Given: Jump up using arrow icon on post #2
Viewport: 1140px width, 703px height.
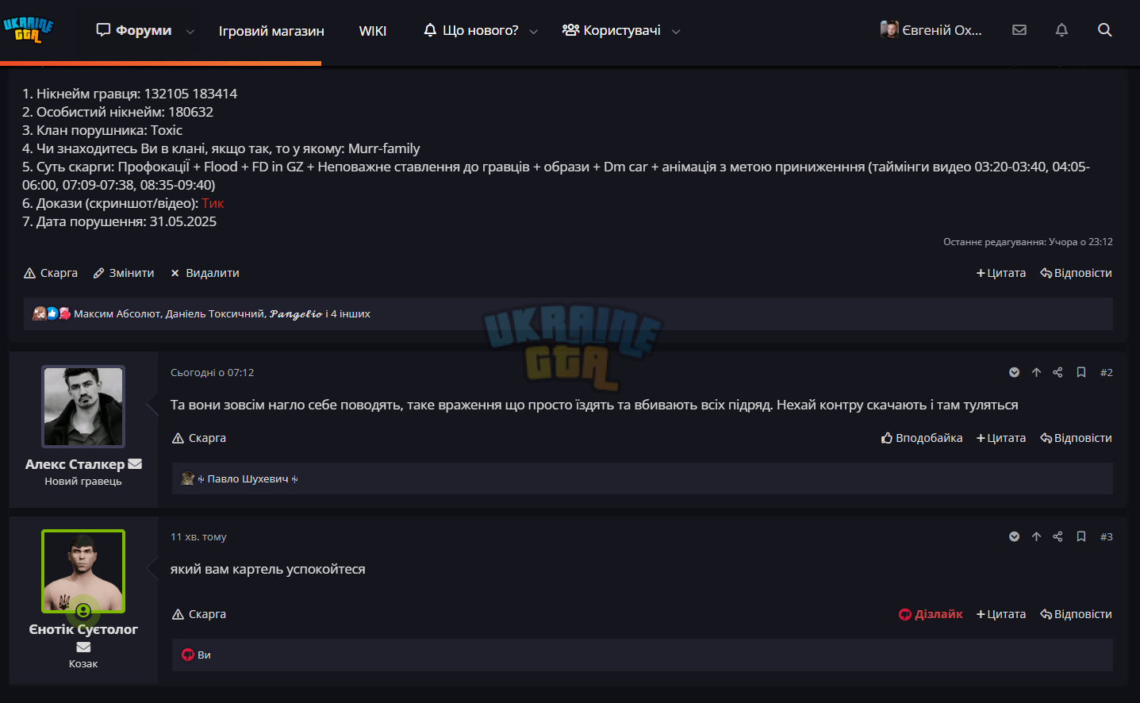Looking at the screenshot, I should pyautogui.click(x=1036, y=372).
